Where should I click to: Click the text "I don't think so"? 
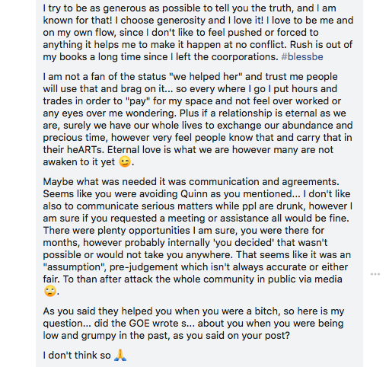click(77, 356)
